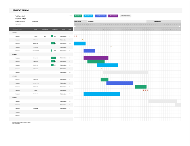Select green Gantt bar of OTSIKKO 3 Tehtävä 1

coord(105,79)
